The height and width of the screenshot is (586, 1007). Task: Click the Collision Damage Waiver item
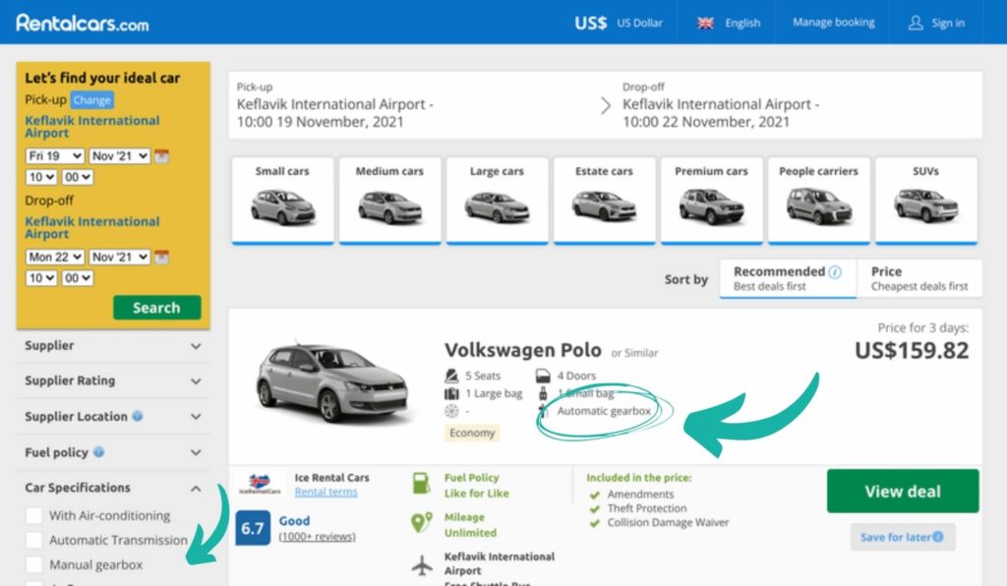[668, 522]
